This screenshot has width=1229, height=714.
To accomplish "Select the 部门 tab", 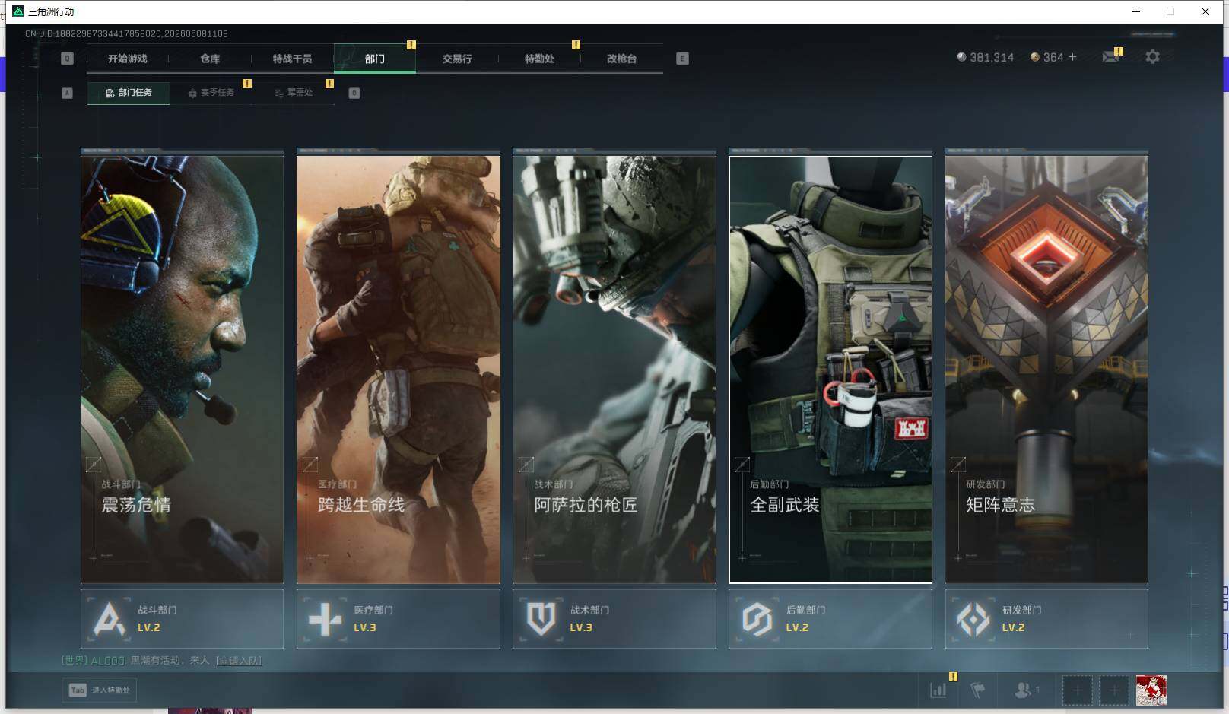I will click(x=375, y=59).
